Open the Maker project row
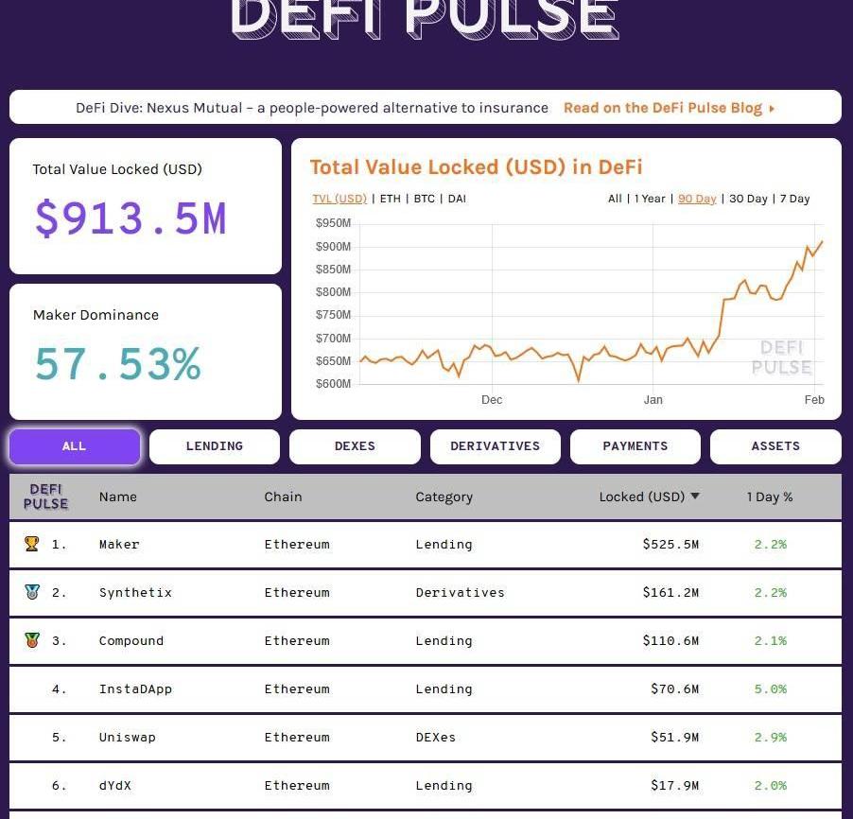This screenshot has width=853, height=819. 119,545
